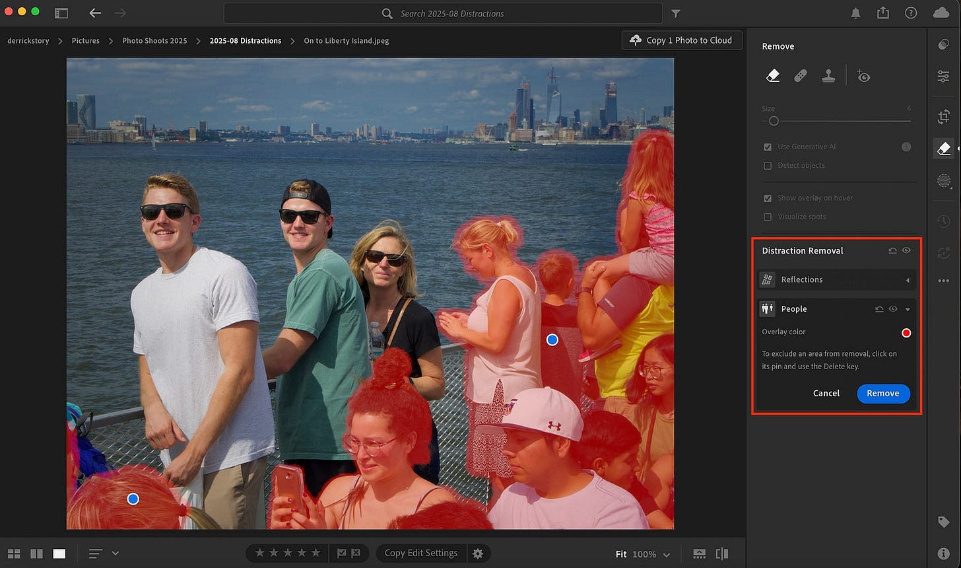This screenshot has width=961, height=568.
Task: Select the Clone stamp tool
Action: pos(828,76)
